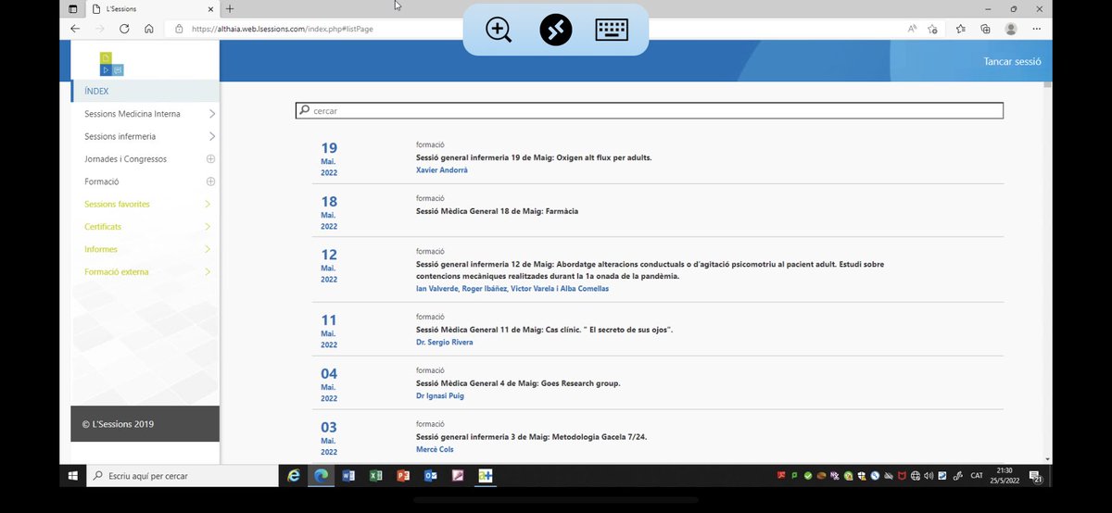Switch to Microsoft Edge in the taskbar
Image resolution: width=1112 pixels, height=513 pixels.
[321, 476]
